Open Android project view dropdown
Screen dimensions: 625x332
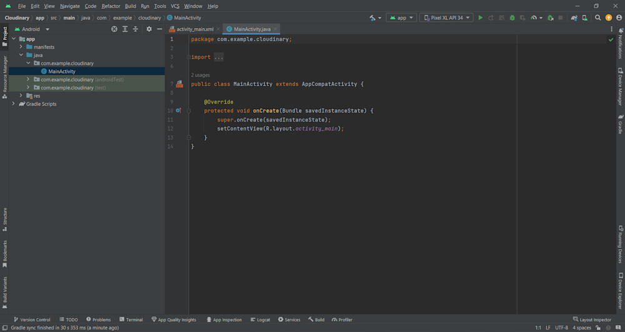click(x=32, y=29)
